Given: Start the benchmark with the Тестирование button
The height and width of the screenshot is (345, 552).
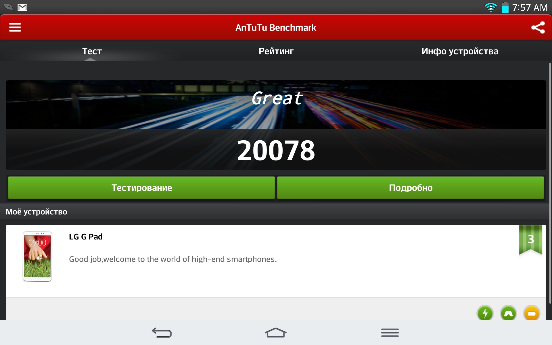Looking at the screenshot, I should pos(141,188).
